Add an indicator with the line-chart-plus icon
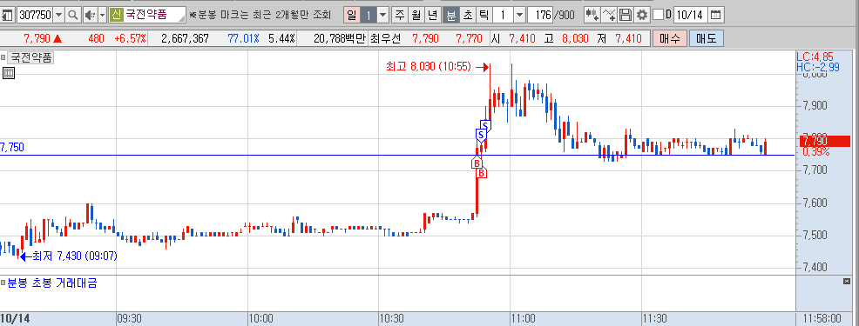This screenshot has height=326, width=859. (609, 15)
